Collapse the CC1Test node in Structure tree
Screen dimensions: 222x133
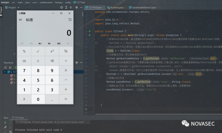tap(5, 72)
